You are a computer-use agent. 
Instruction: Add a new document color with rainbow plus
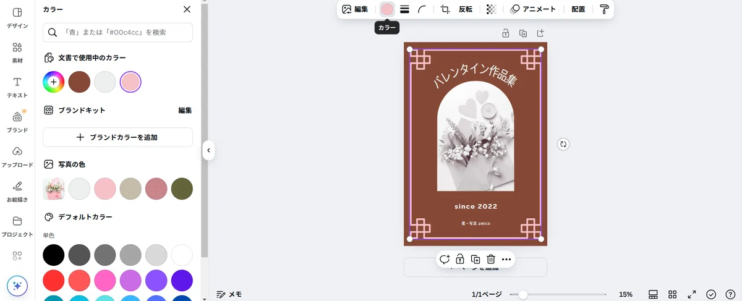[54, 82]
